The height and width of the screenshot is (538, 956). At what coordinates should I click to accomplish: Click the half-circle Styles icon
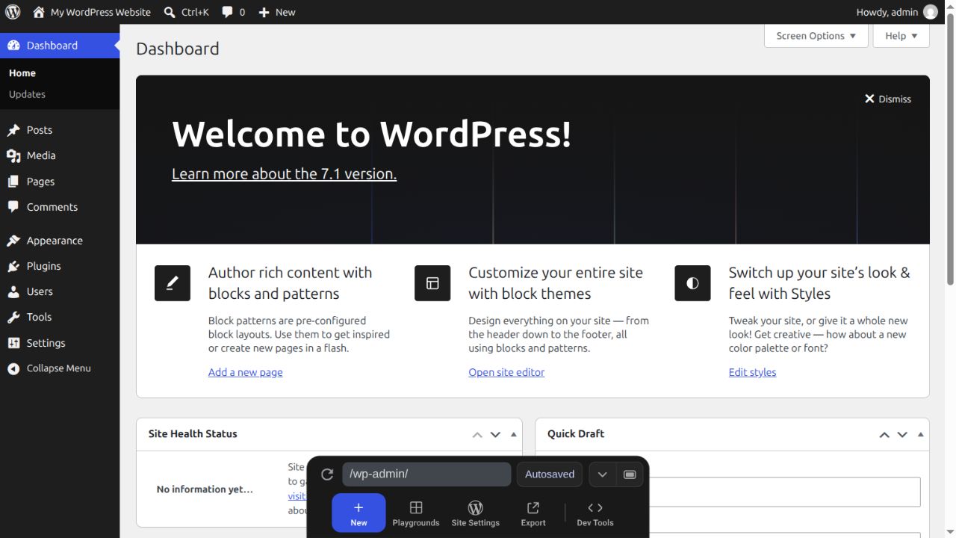coord(692,283)
